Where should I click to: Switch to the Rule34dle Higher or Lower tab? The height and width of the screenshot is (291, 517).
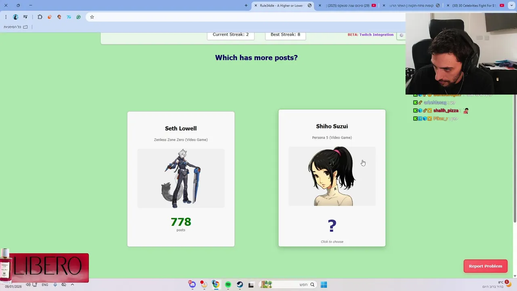pyautogui.click(x=283, y=5)
